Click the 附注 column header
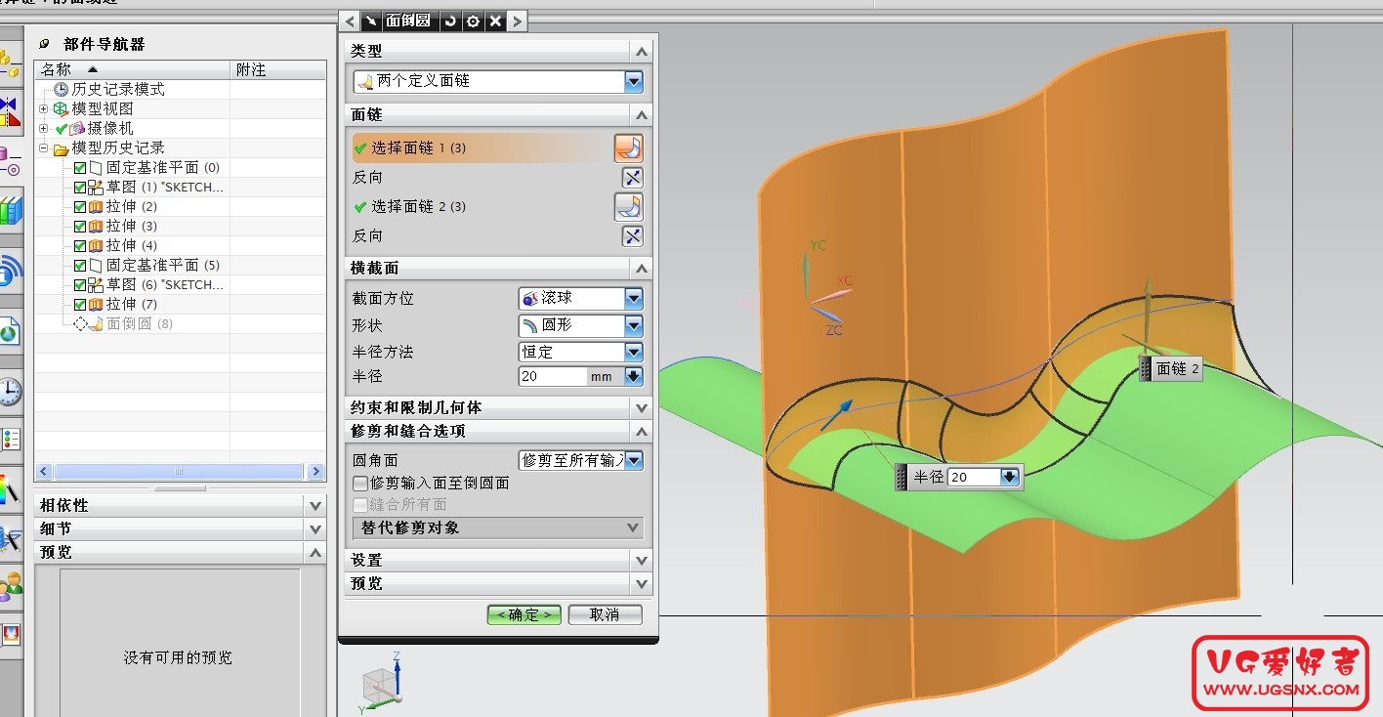 click(x=278, y=69)
